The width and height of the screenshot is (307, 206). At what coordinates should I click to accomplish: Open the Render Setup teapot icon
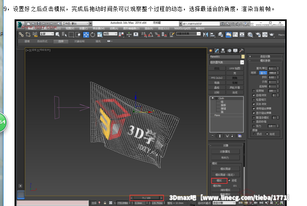click(x=258, y=35)
